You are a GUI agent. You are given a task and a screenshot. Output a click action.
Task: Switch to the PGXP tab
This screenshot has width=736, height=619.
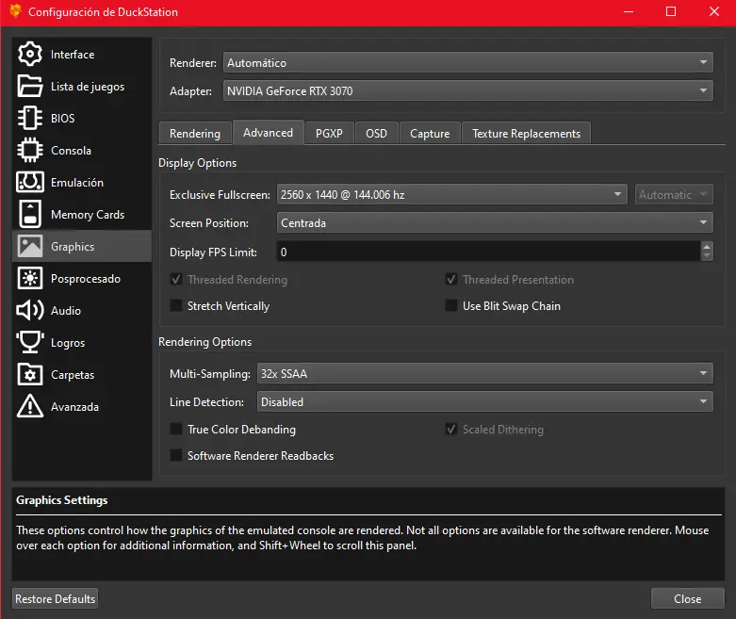pyautogui.click(x=329, y=134)
